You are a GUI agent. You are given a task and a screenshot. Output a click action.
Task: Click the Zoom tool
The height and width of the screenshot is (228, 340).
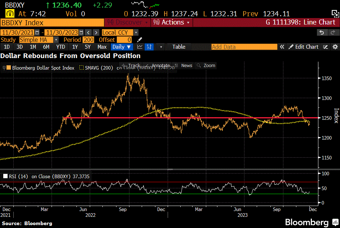coord(206,66)
